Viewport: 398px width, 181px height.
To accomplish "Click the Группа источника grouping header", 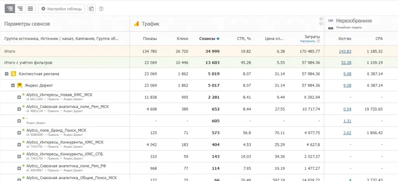I will 61,39.
